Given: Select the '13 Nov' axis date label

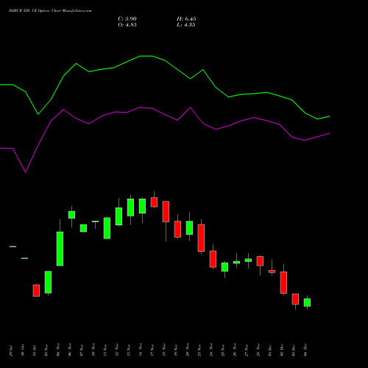Looking at the screenshot, I should pyautogui.click(x=129, y=350).
